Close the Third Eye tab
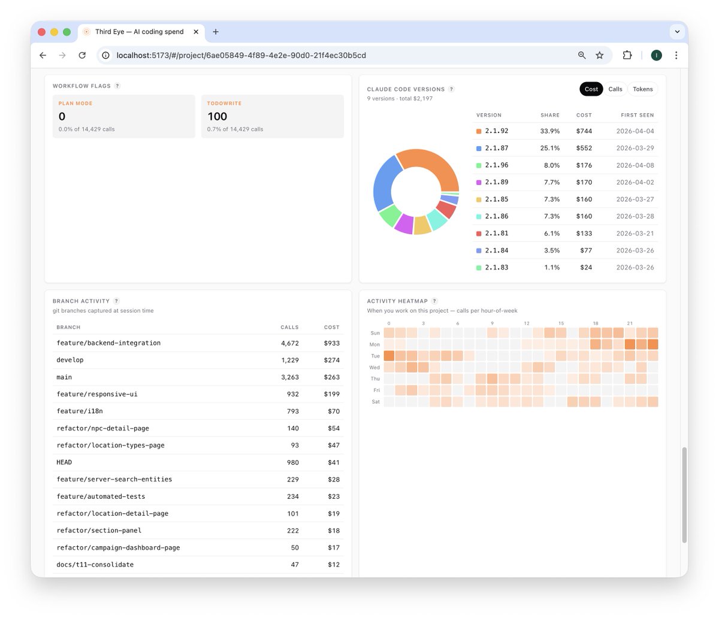The width and height of the screenshot is (719, 618). click(196, 32)
